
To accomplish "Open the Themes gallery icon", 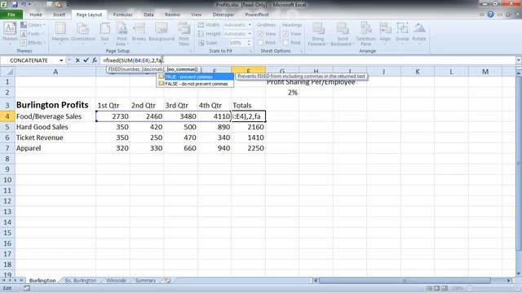I will 10,29.
